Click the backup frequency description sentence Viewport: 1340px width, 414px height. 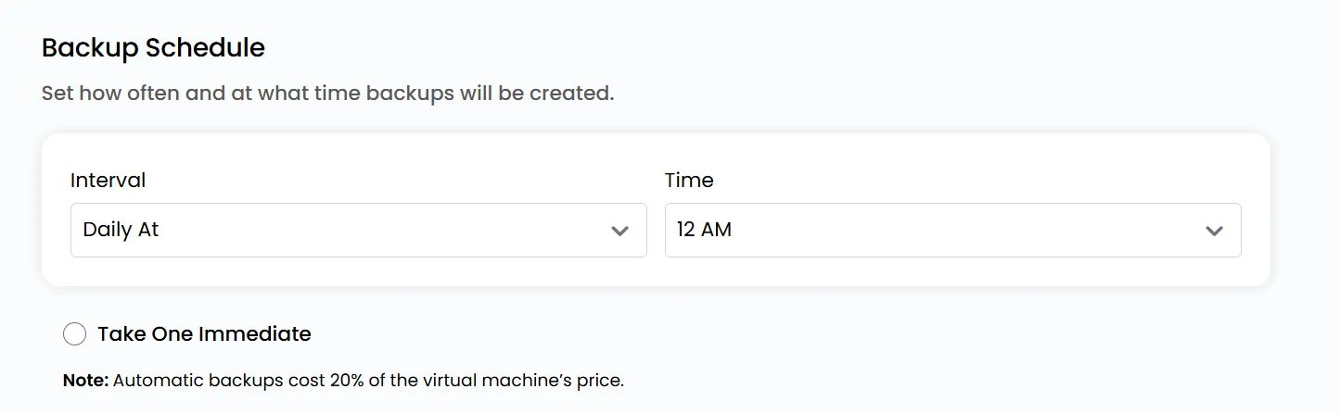tap(327, 94)
